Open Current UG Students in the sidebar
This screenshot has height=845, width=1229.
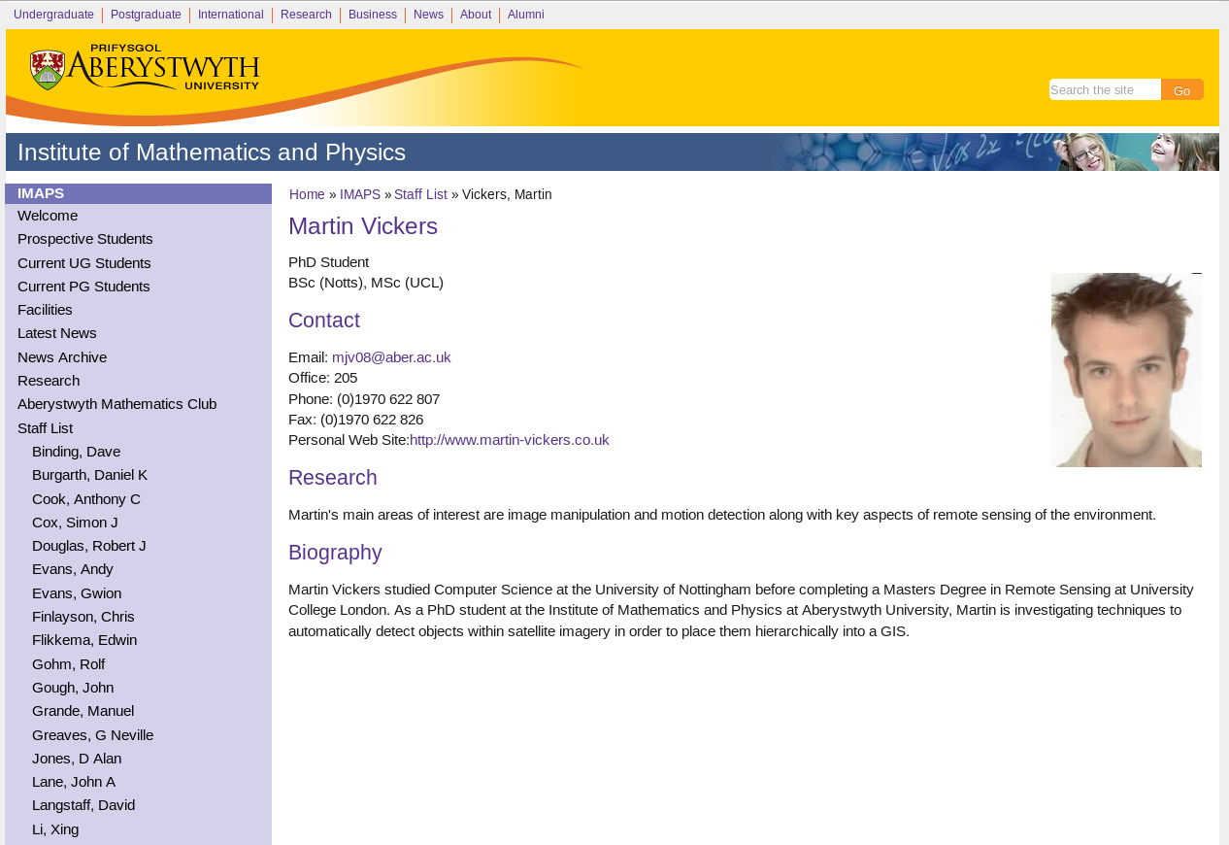click(x=84, y=263)
